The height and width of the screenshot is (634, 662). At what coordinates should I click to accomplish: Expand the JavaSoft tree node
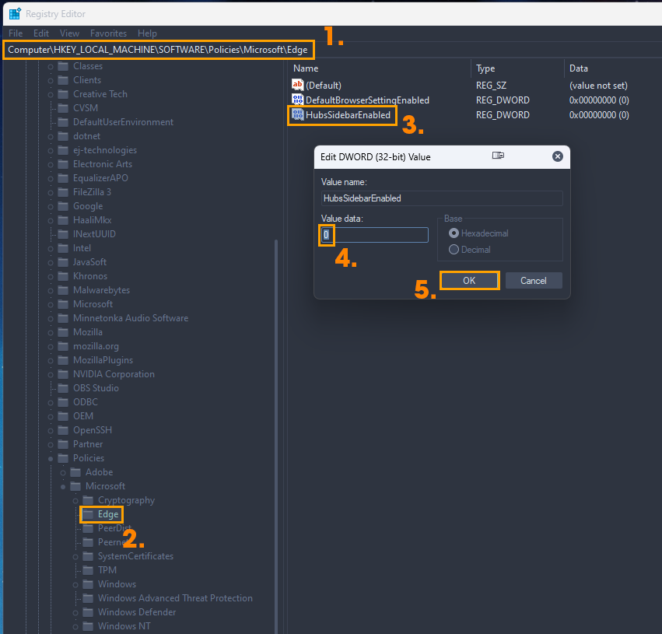pyautogui.click(x=51, y=262)
